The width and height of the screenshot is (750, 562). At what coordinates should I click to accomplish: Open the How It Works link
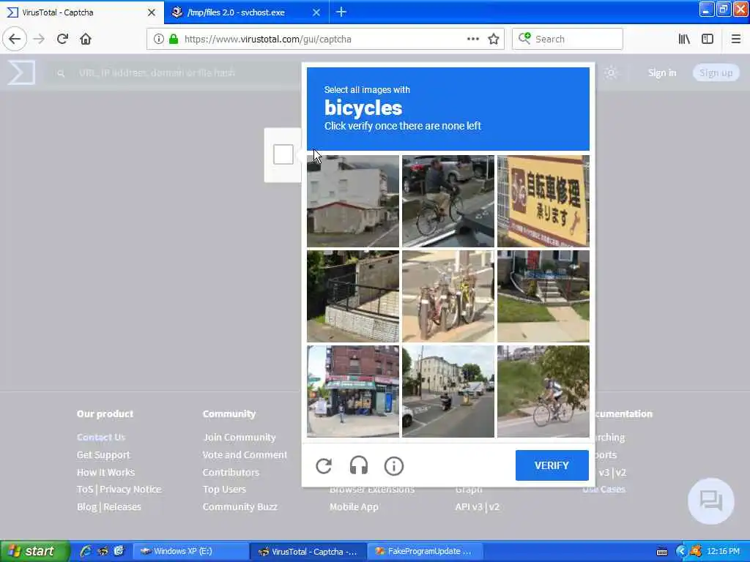(105, 472)
